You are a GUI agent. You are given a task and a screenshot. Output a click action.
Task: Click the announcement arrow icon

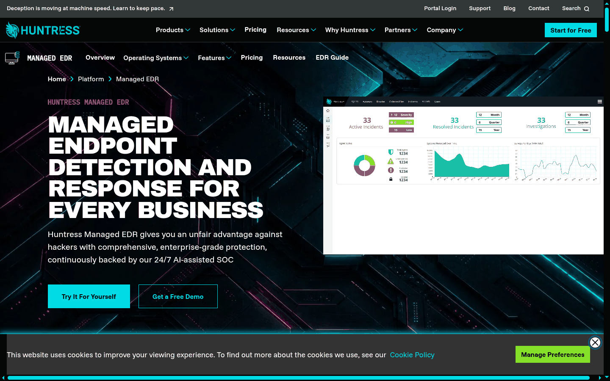[171, 8]
